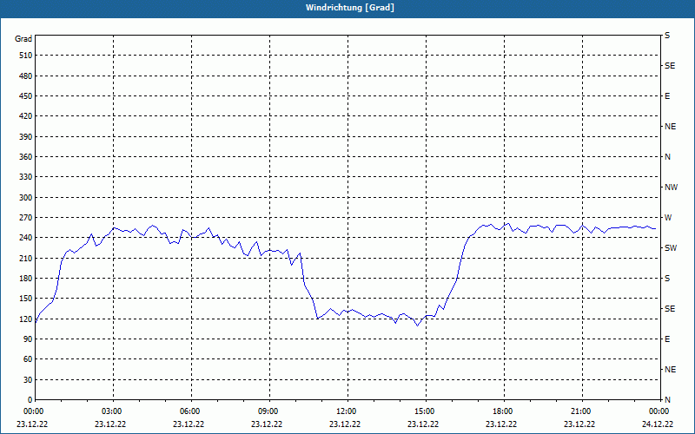Pick the 150 y-axis value
This screenshot has width=695, height=434.
26,299
